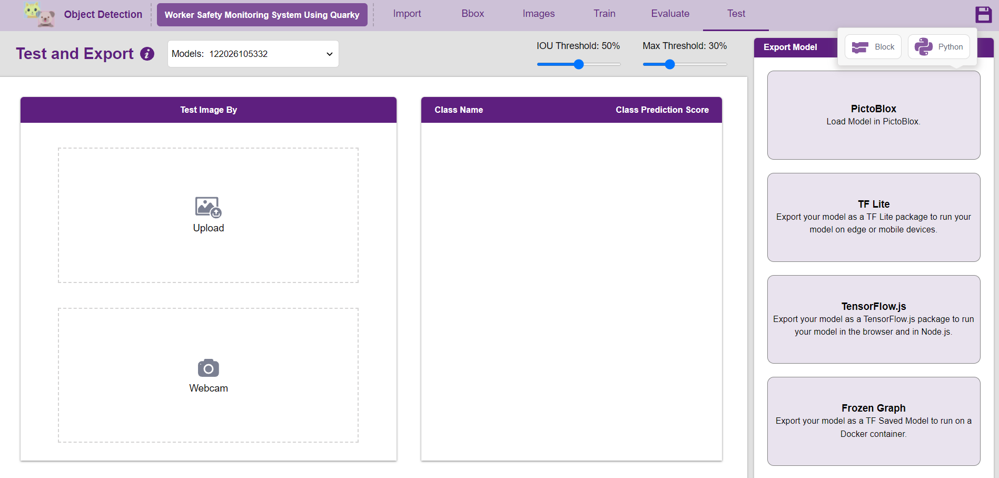
Task: Click the Class Name column header
Action: 459,110
